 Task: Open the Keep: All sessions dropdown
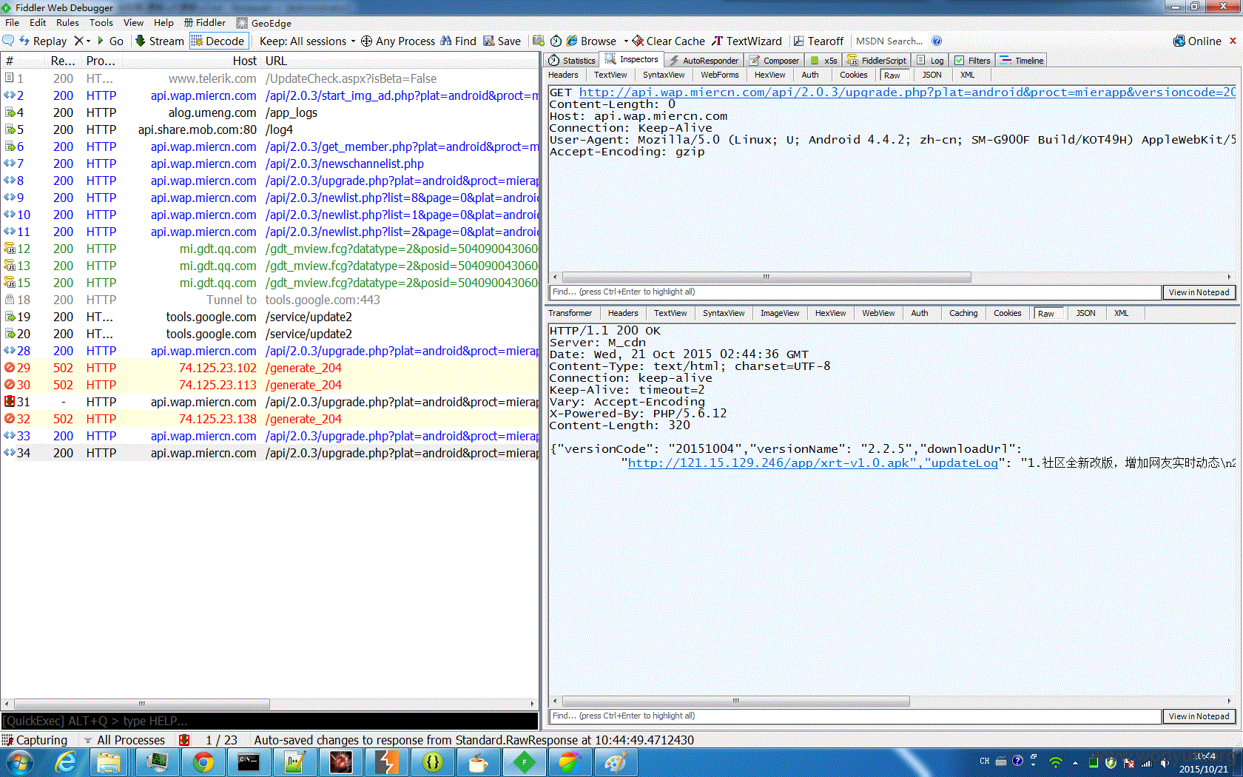click(307, 41)
